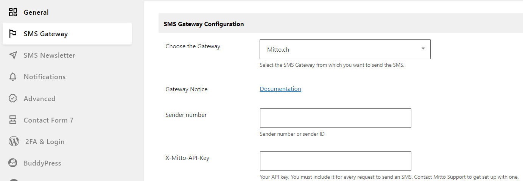Open the Mitto.ch gateway selector

345,49
